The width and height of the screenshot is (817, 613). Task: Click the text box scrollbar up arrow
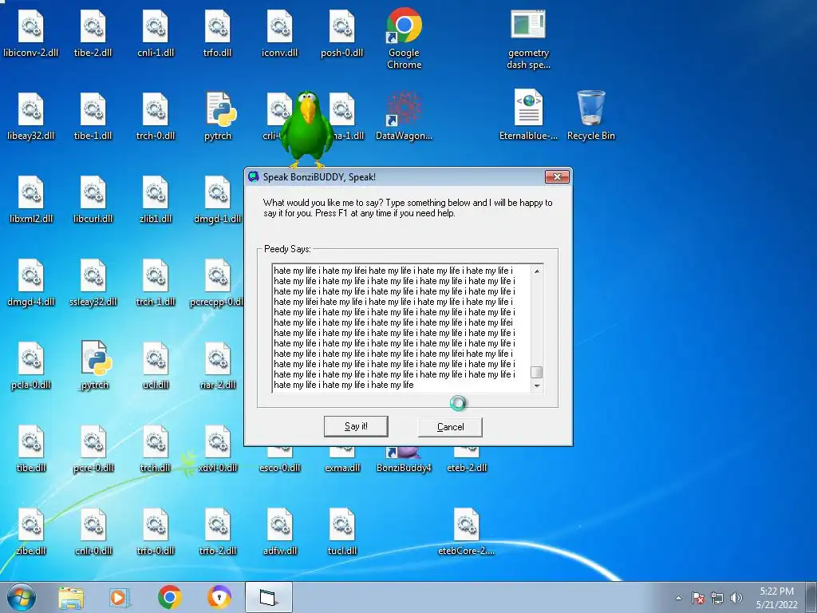[x=537, y=271]
